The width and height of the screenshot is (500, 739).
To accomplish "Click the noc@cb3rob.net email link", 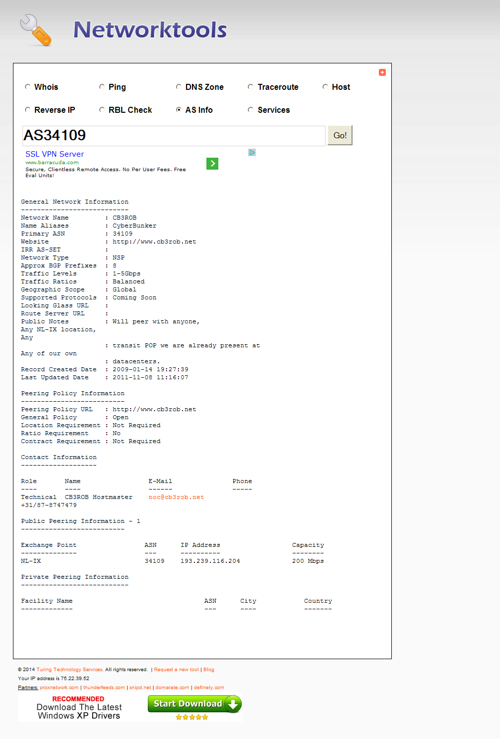I will (x=176, y=497).
